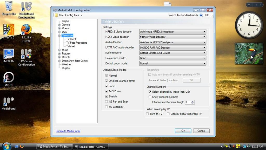Viewport: 266px width, 150px height.
Task: Collapse the Television tree node
Action: (59, 36)
